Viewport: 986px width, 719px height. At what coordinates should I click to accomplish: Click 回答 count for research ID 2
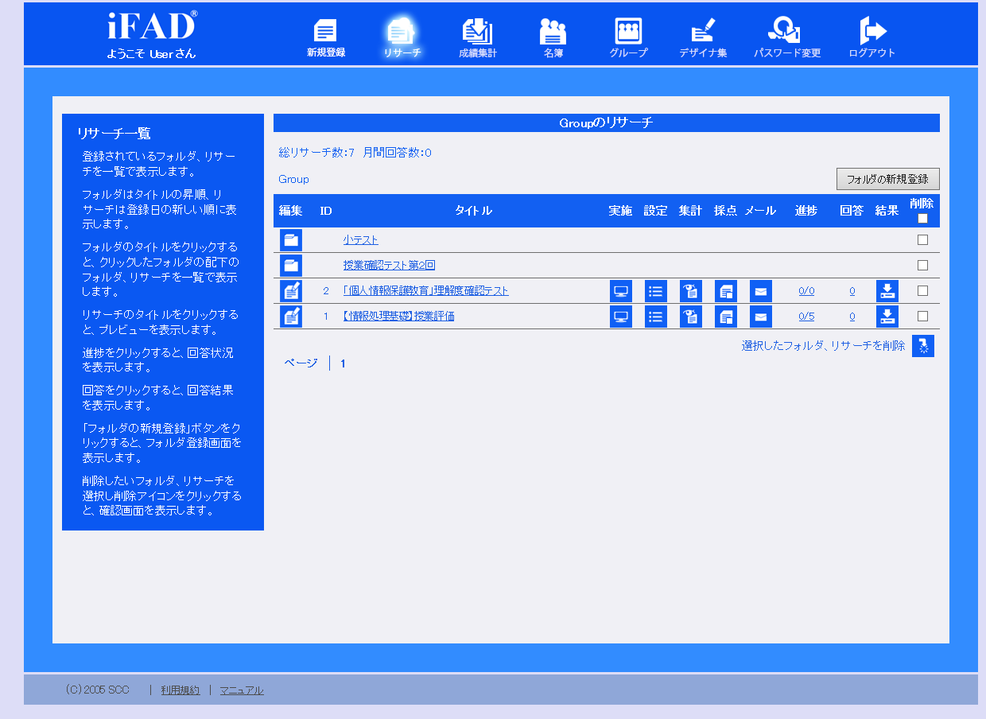pyautogui.click(x=852, y=291)
